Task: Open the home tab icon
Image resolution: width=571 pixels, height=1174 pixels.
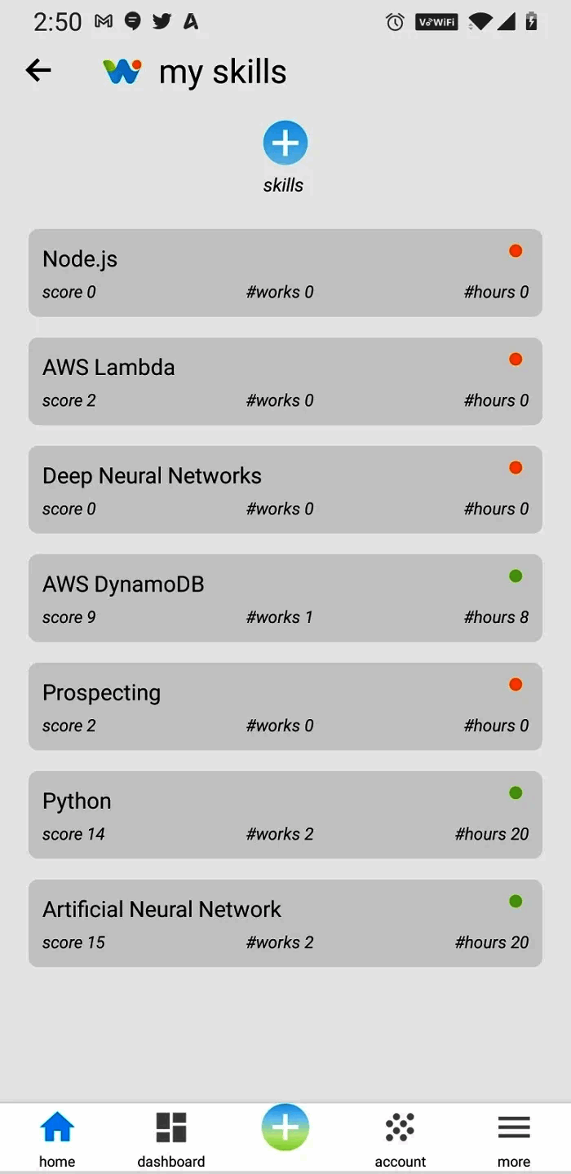Action: point(57,1128)
